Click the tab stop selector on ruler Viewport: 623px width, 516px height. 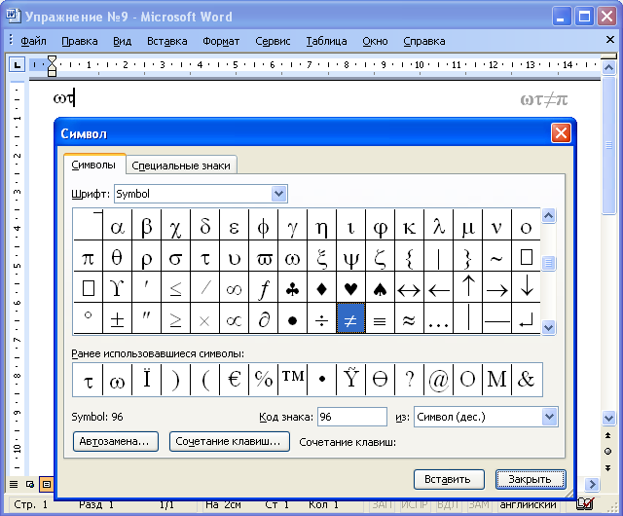pyautogui.click(x=17, y=64)
